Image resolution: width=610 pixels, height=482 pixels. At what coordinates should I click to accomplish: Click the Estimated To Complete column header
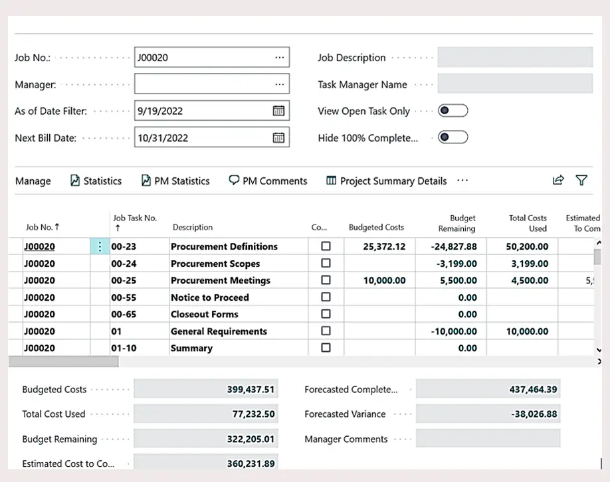coord(583,223)
